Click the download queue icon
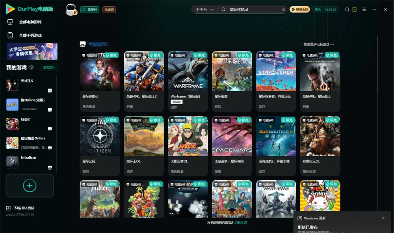The width and height of the screenshot is (394, 233). coord(8,208)
